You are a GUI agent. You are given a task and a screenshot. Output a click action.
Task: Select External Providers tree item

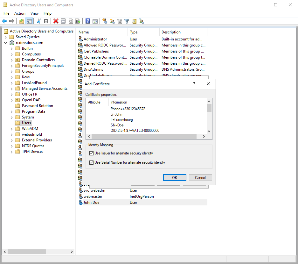[x=37, y=140]
